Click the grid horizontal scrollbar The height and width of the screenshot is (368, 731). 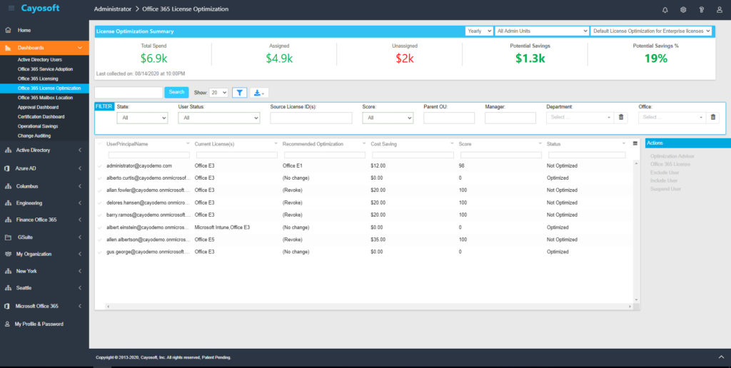pyautogui.click(x=368, y=307)
